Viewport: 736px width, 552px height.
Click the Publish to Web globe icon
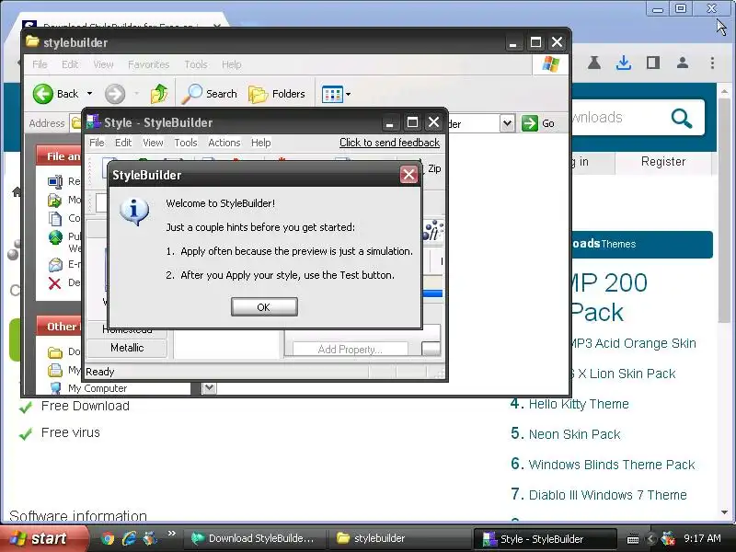click(55, 237)
